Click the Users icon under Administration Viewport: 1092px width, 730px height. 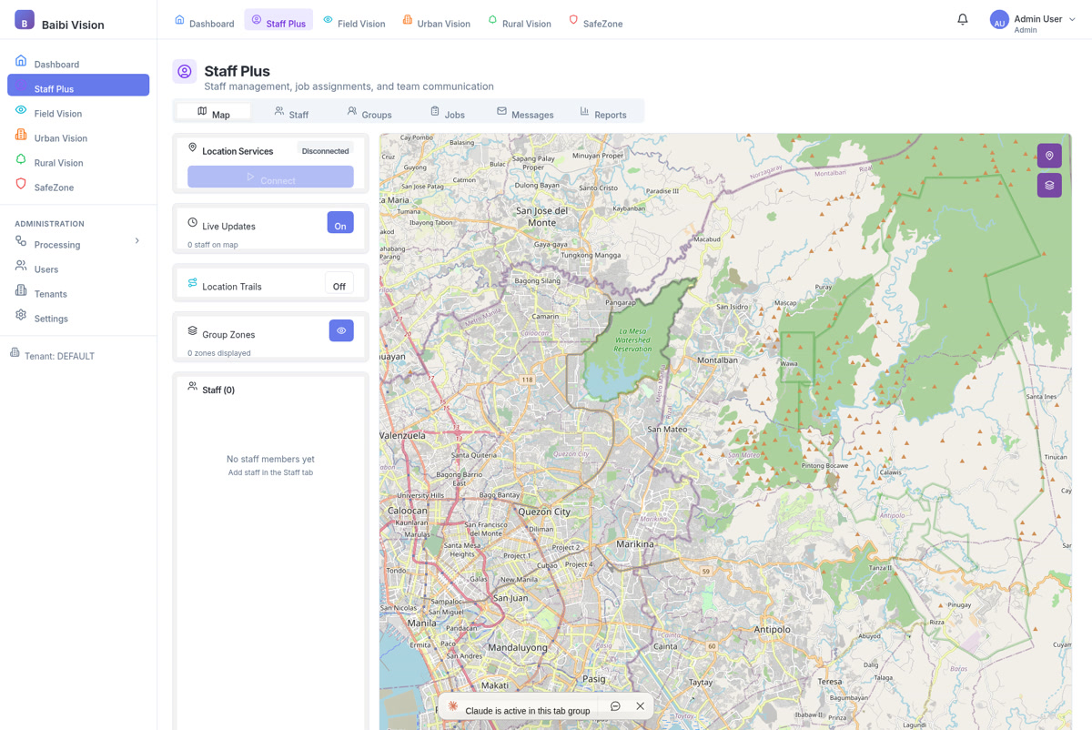20,269
